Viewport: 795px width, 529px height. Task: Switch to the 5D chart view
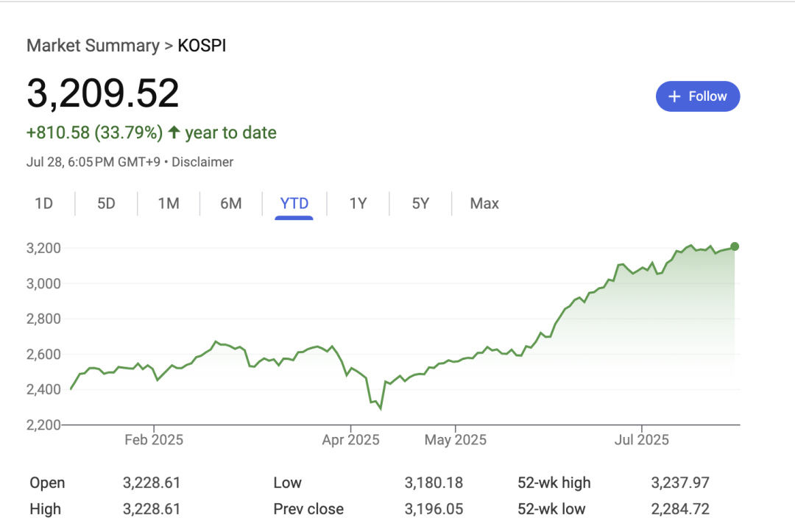click(x=105, y=203)
